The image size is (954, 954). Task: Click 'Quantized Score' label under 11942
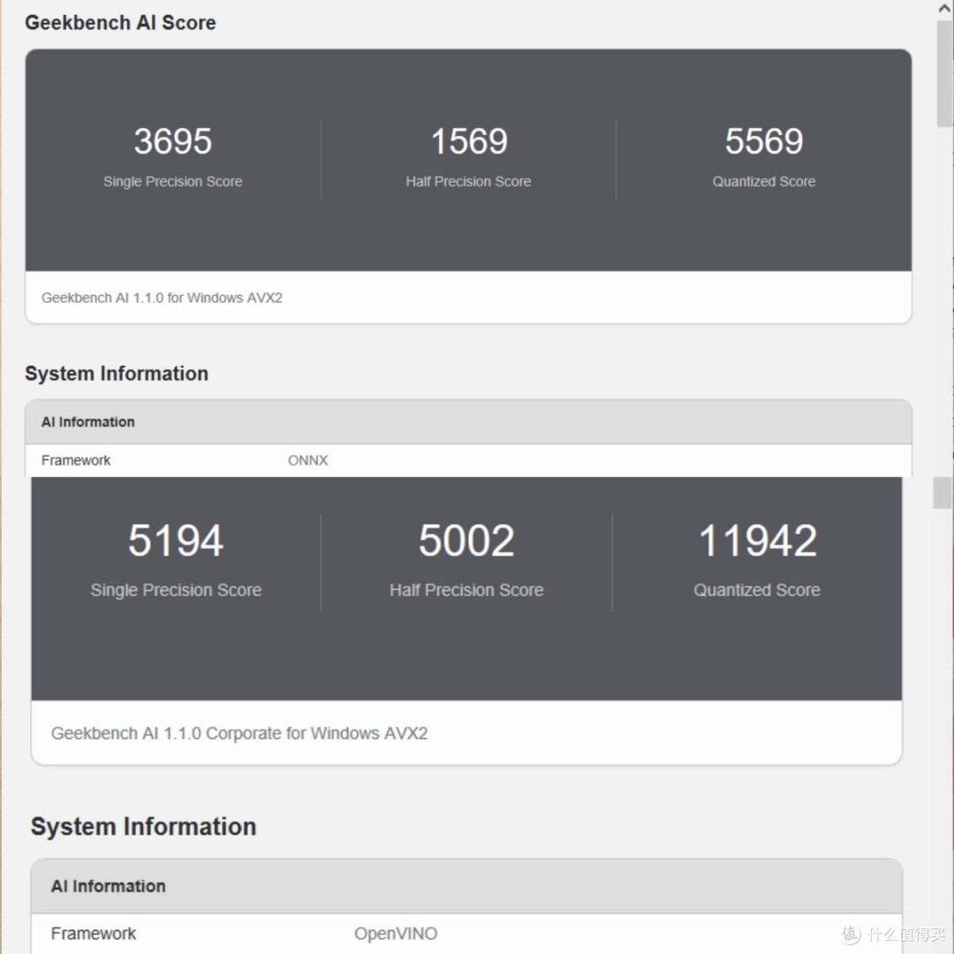757,589
